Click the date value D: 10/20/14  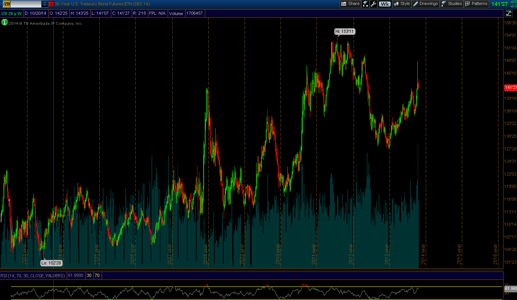(36, 14)
